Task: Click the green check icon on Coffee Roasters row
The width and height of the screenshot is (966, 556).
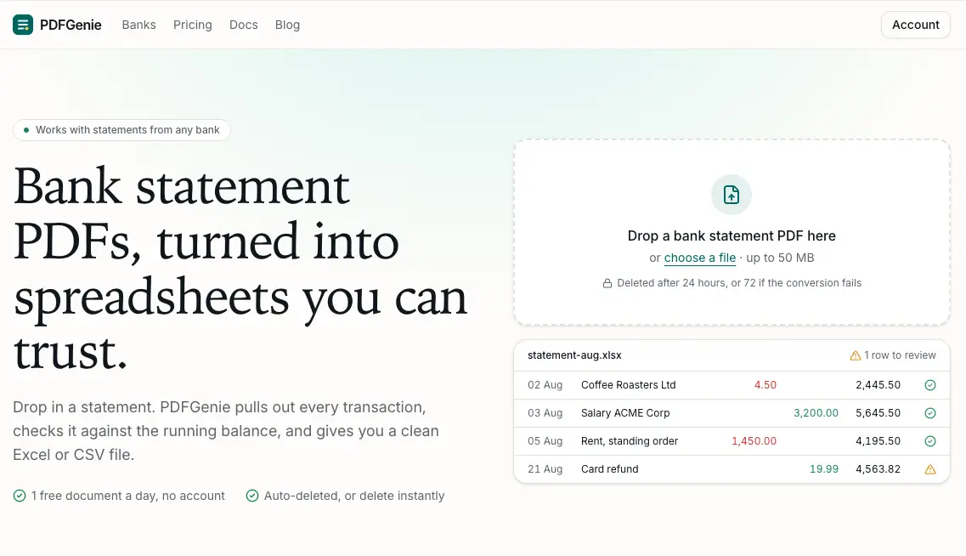Action: (x=930, y=385)
